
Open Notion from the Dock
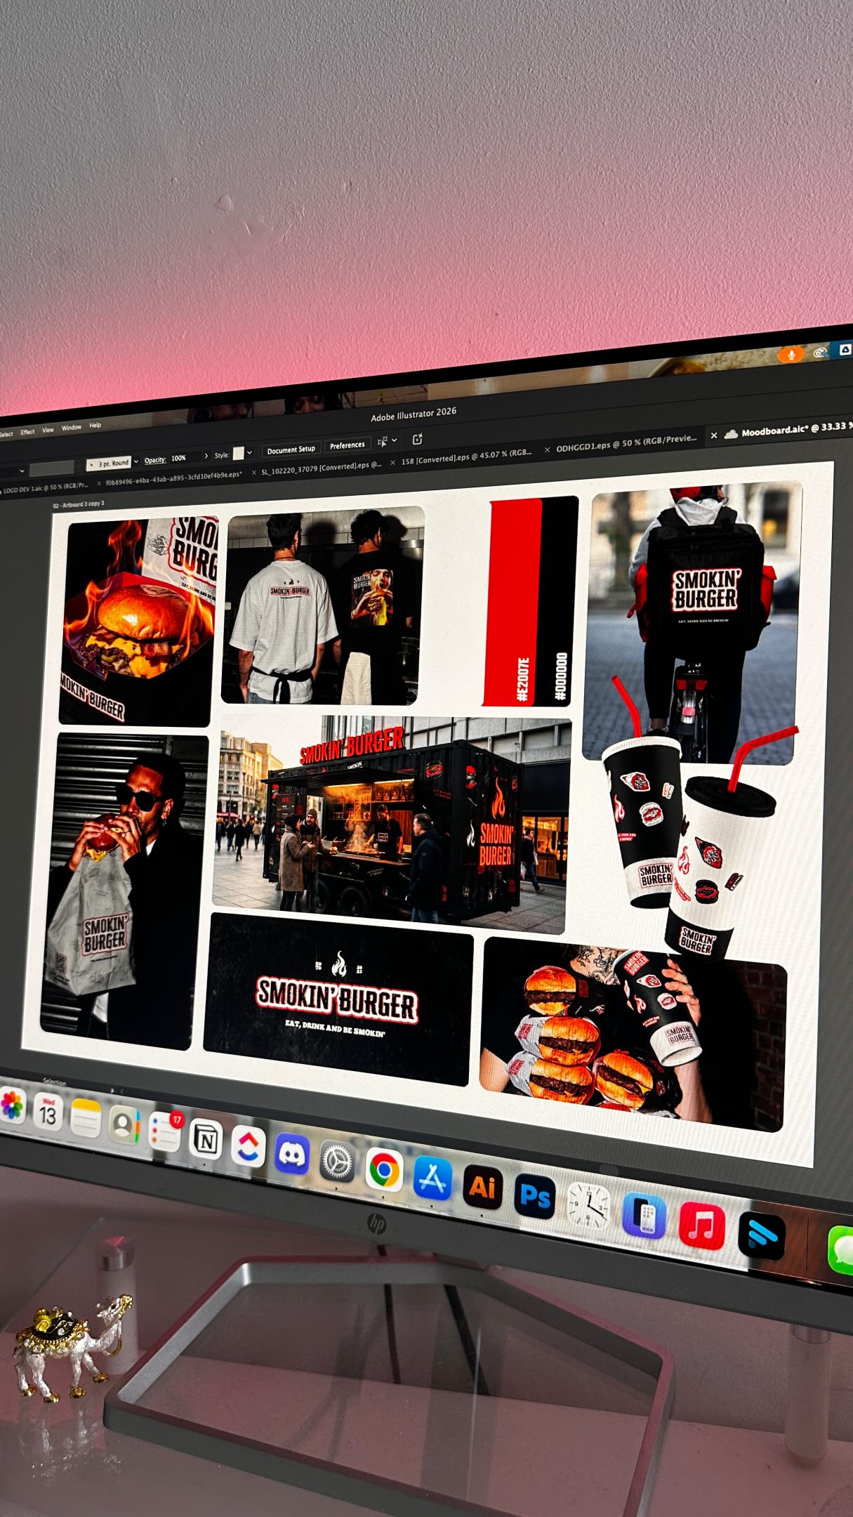(x=206, y=1138)
